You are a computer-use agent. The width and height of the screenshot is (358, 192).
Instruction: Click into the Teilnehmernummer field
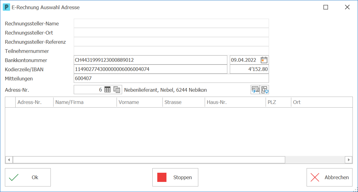coord(171,51)
